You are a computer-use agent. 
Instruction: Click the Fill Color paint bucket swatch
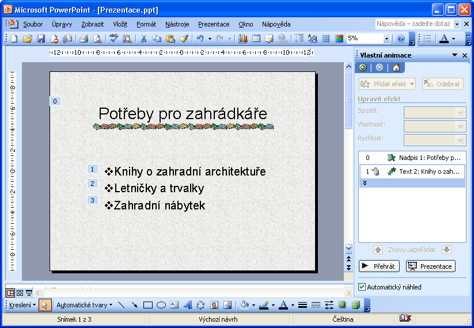(x=244, y=305)
